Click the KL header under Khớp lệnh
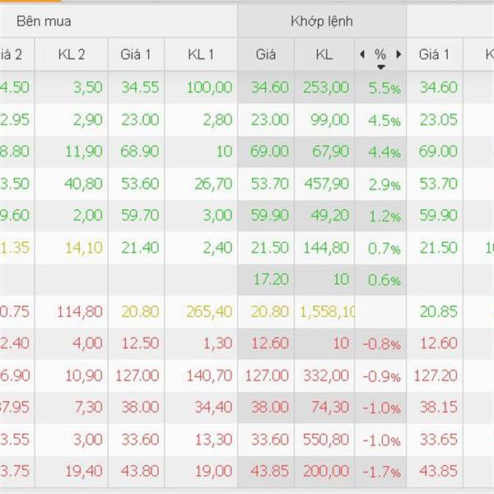This screenshot has width=494, height=494. pyautogui.click(x=324, y=54)
